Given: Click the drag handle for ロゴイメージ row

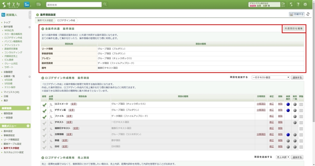Looking at the screenshot, I should (x=301, y=104).
